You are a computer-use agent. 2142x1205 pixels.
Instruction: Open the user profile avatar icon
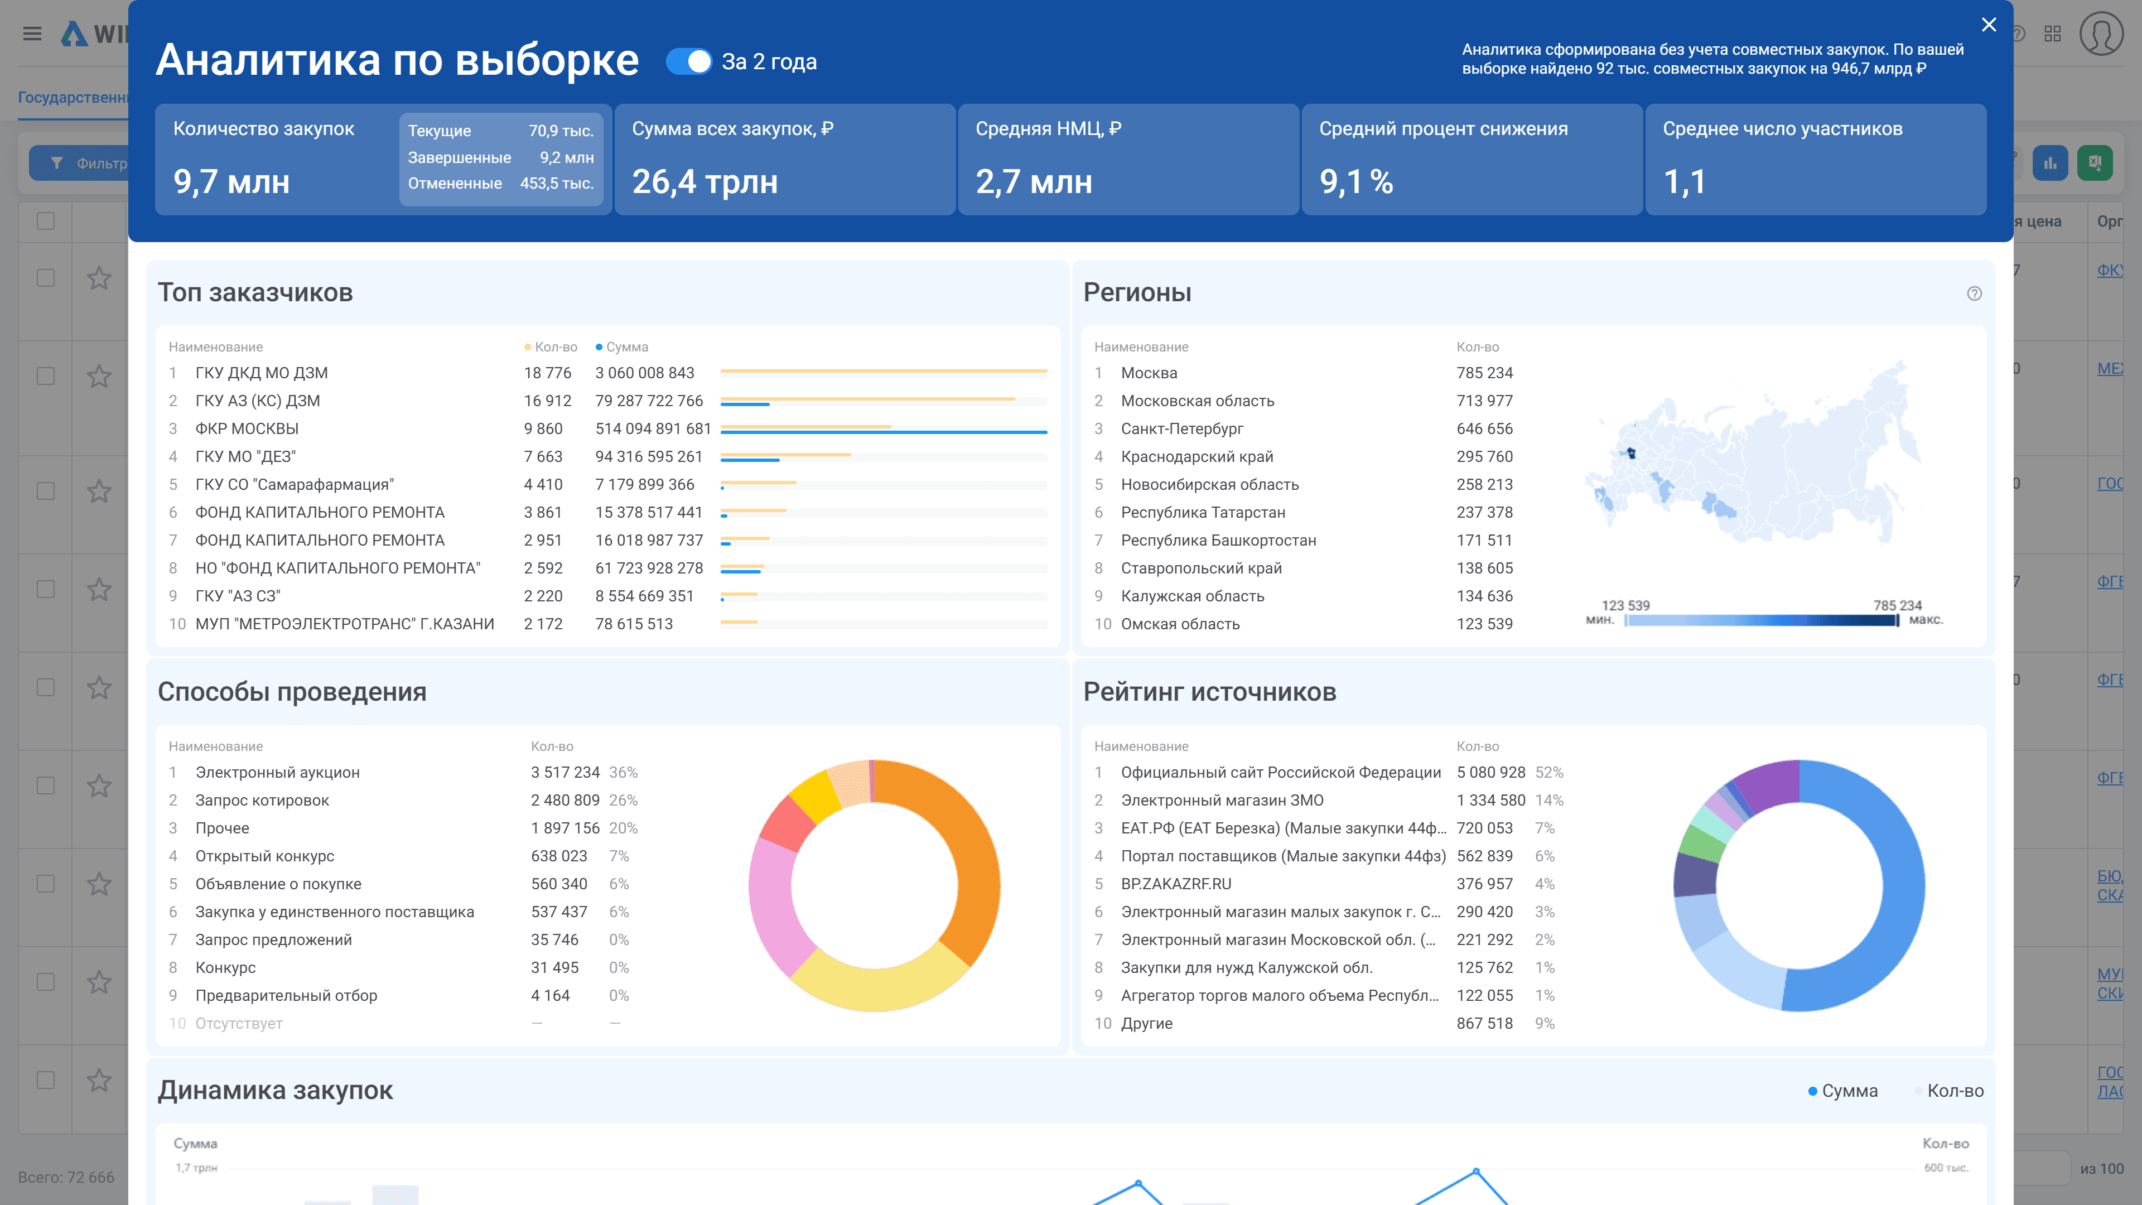[2101, 34]
